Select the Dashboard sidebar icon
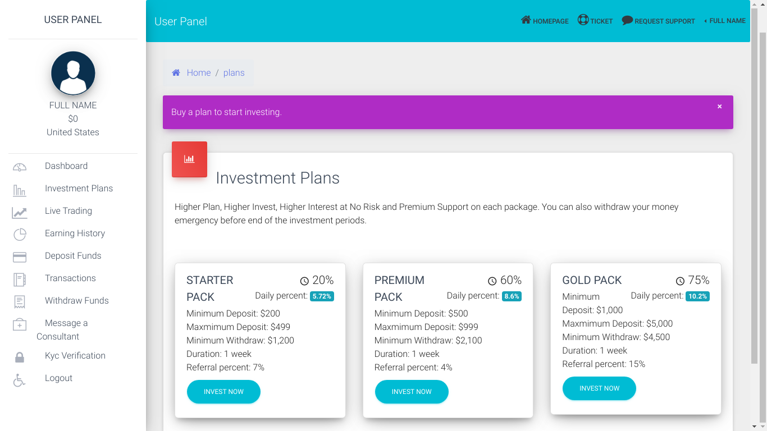 (x=19, y=166)
